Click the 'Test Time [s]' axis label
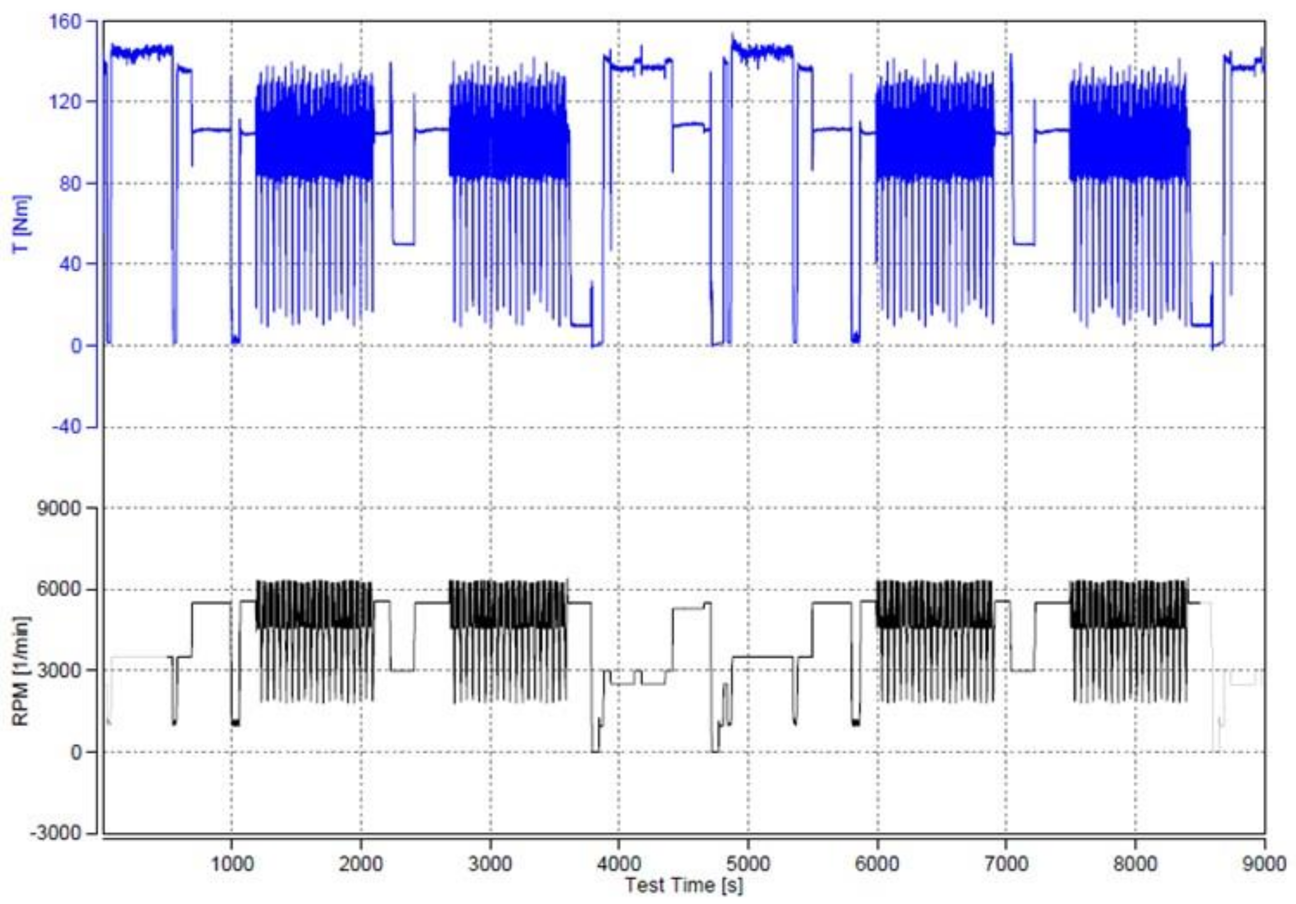 [x=683, y=886]
